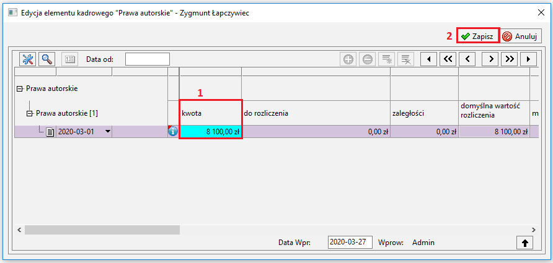Click the domyślna wartość rozliczenia header
The height and width of the screenshot is (263, 553).
pyautogui.click(x=494, y=113)
